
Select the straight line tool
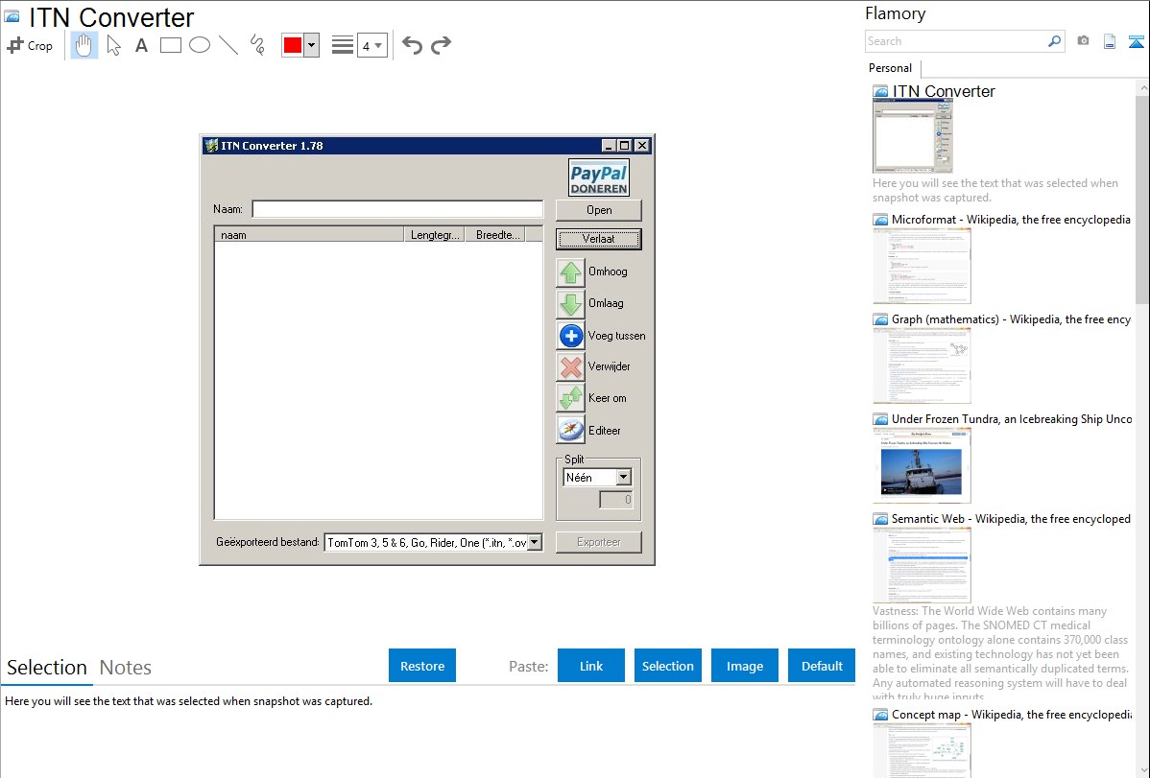[x=228, y=45]
